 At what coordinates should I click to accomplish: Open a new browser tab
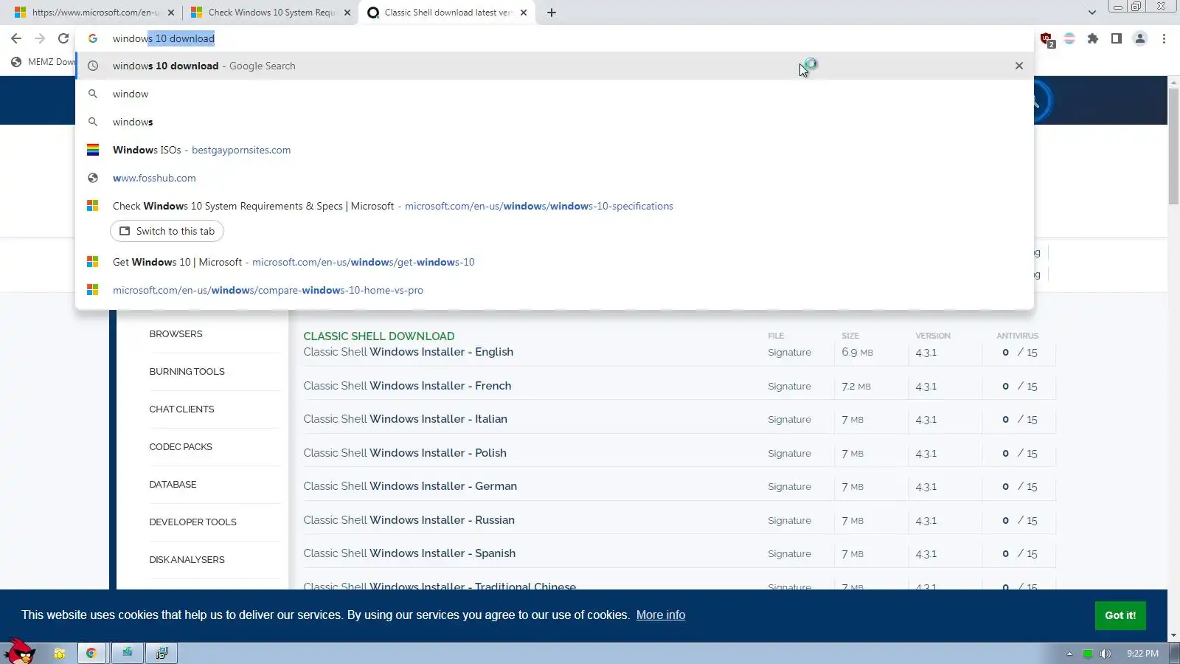pos(552,13)
